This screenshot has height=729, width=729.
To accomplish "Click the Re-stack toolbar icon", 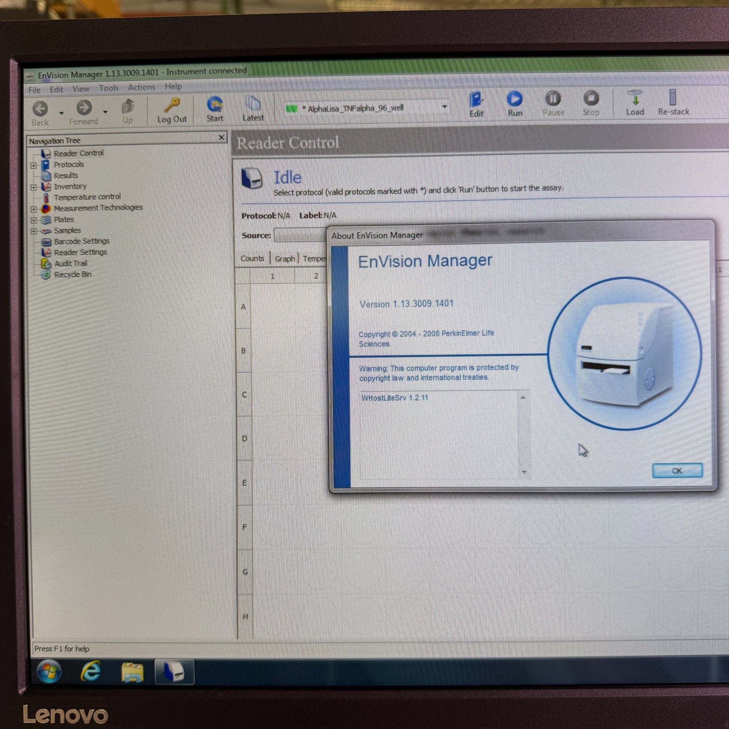I will point(672,97).
